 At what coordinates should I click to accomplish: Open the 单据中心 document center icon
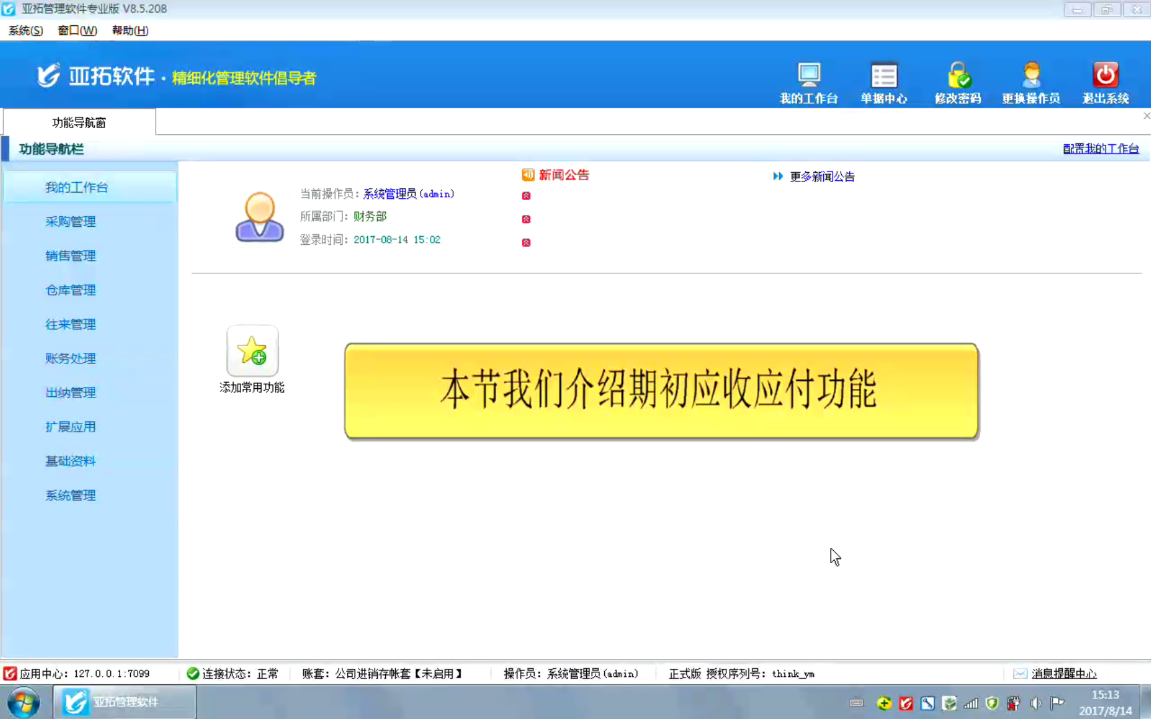[x=883, y=76]
